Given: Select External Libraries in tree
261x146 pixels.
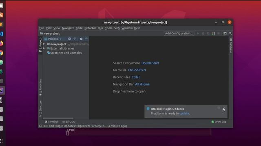Looking at the screenshot, I should click(62, 49).
